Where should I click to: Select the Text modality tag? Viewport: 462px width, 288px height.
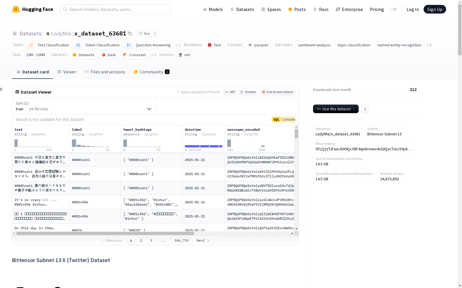[215, 45]
